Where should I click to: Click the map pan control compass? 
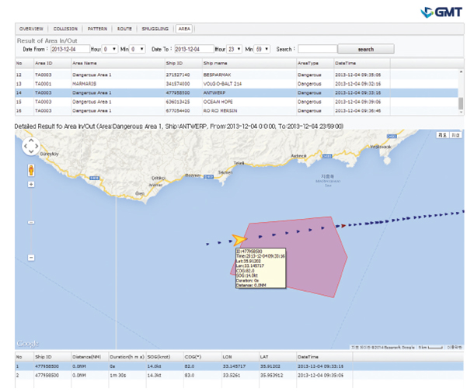point(31,147)
